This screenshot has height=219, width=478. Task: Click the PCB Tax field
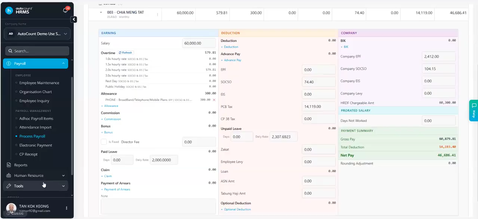[319, 106]
